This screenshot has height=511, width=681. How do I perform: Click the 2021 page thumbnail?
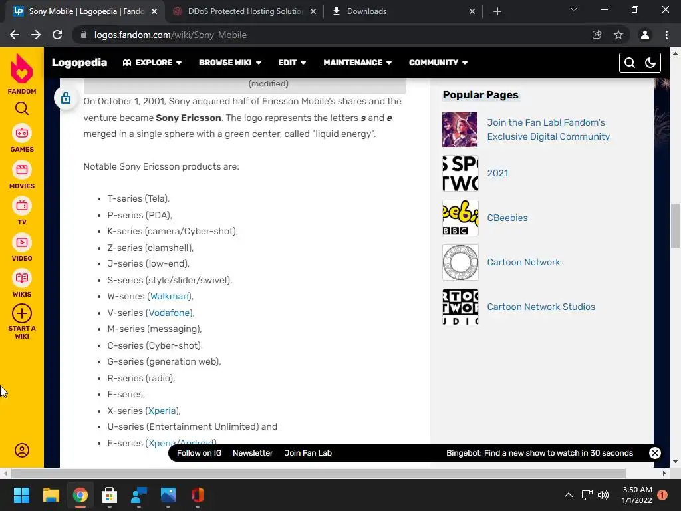(x=460, y=174)
